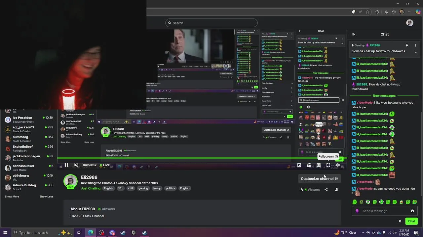Open Edge Copilot icon

(418, 12)
